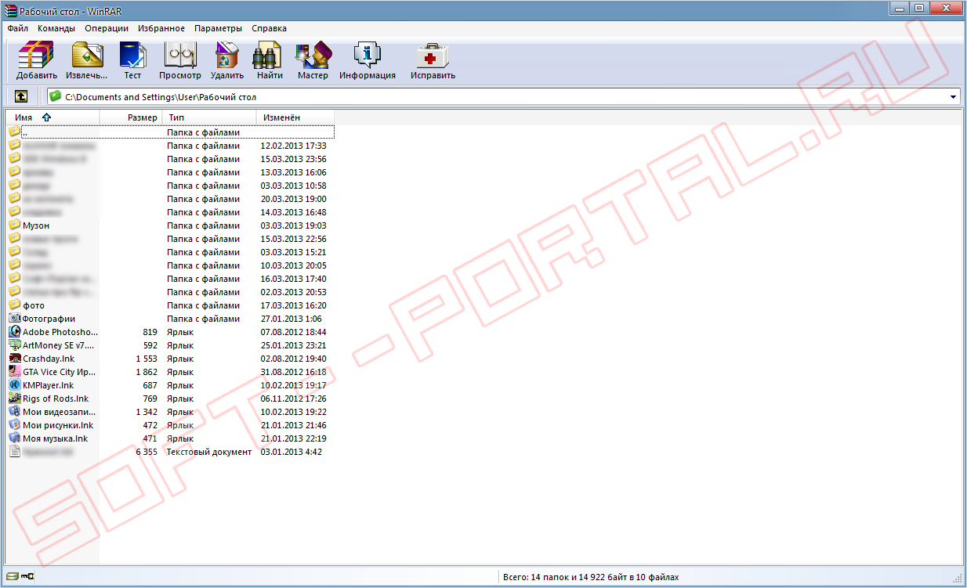Screen dimensions: 967x588
Task: Select the date 20.03.2013 19:00
Action: click(x=293, y=199)
